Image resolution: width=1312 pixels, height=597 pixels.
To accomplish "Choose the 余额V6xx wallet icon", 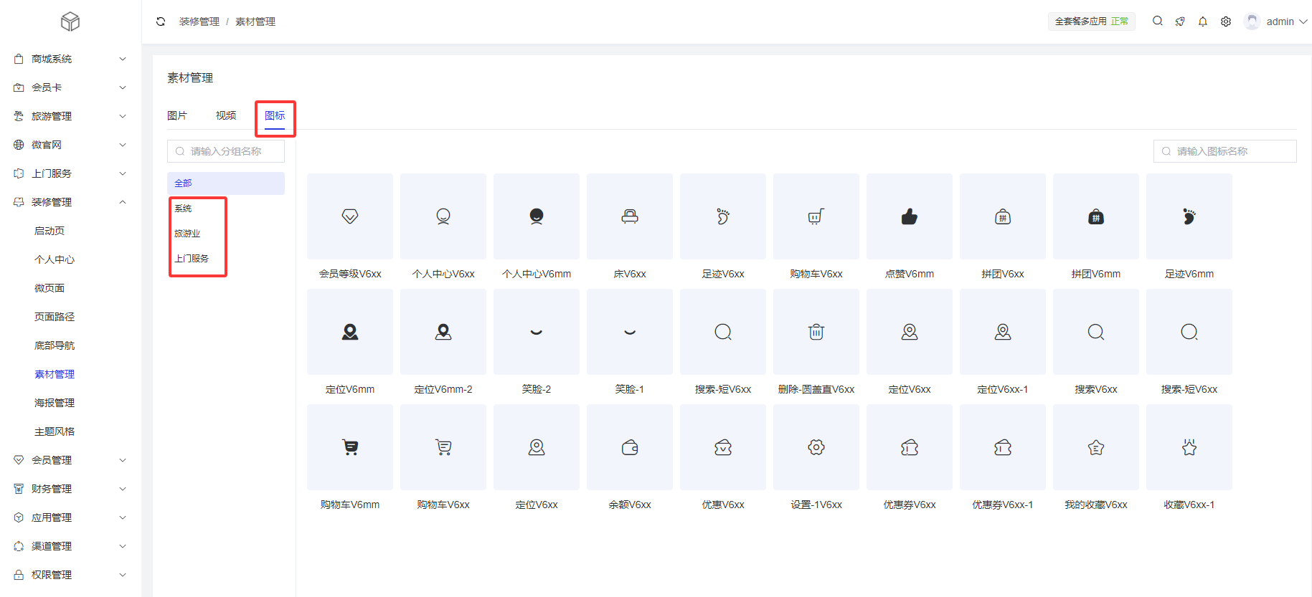I will [x=630, y=447].
